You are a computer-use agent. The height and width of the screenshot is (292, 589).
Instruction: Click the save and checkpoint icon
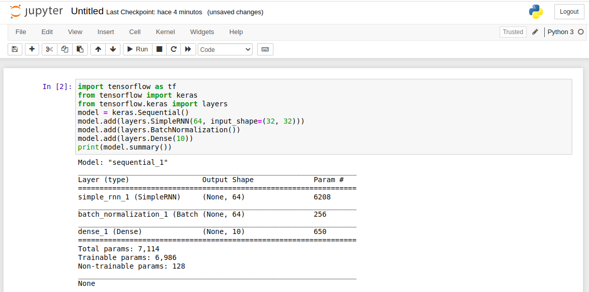pyautogui.click(x=15, y=49)
